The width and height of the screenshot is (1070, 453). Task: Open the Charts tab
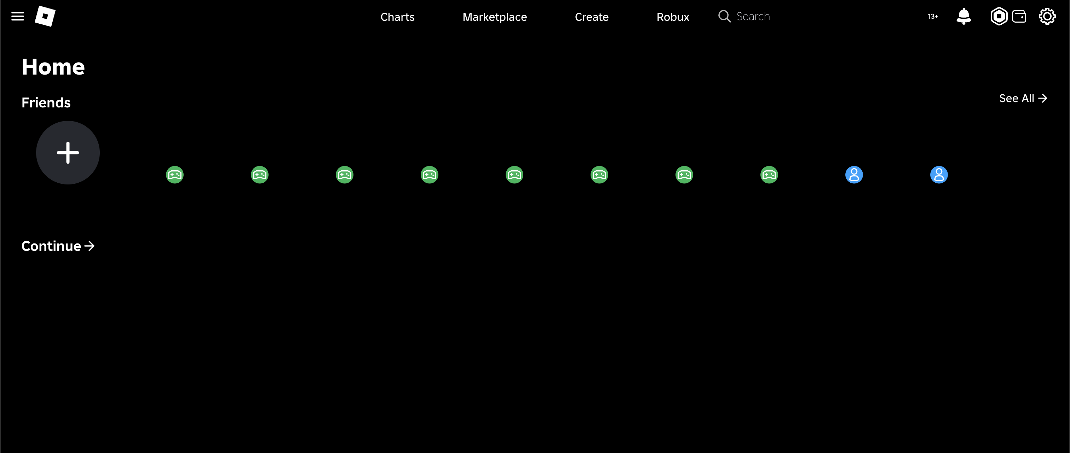[x=397, y=17]
